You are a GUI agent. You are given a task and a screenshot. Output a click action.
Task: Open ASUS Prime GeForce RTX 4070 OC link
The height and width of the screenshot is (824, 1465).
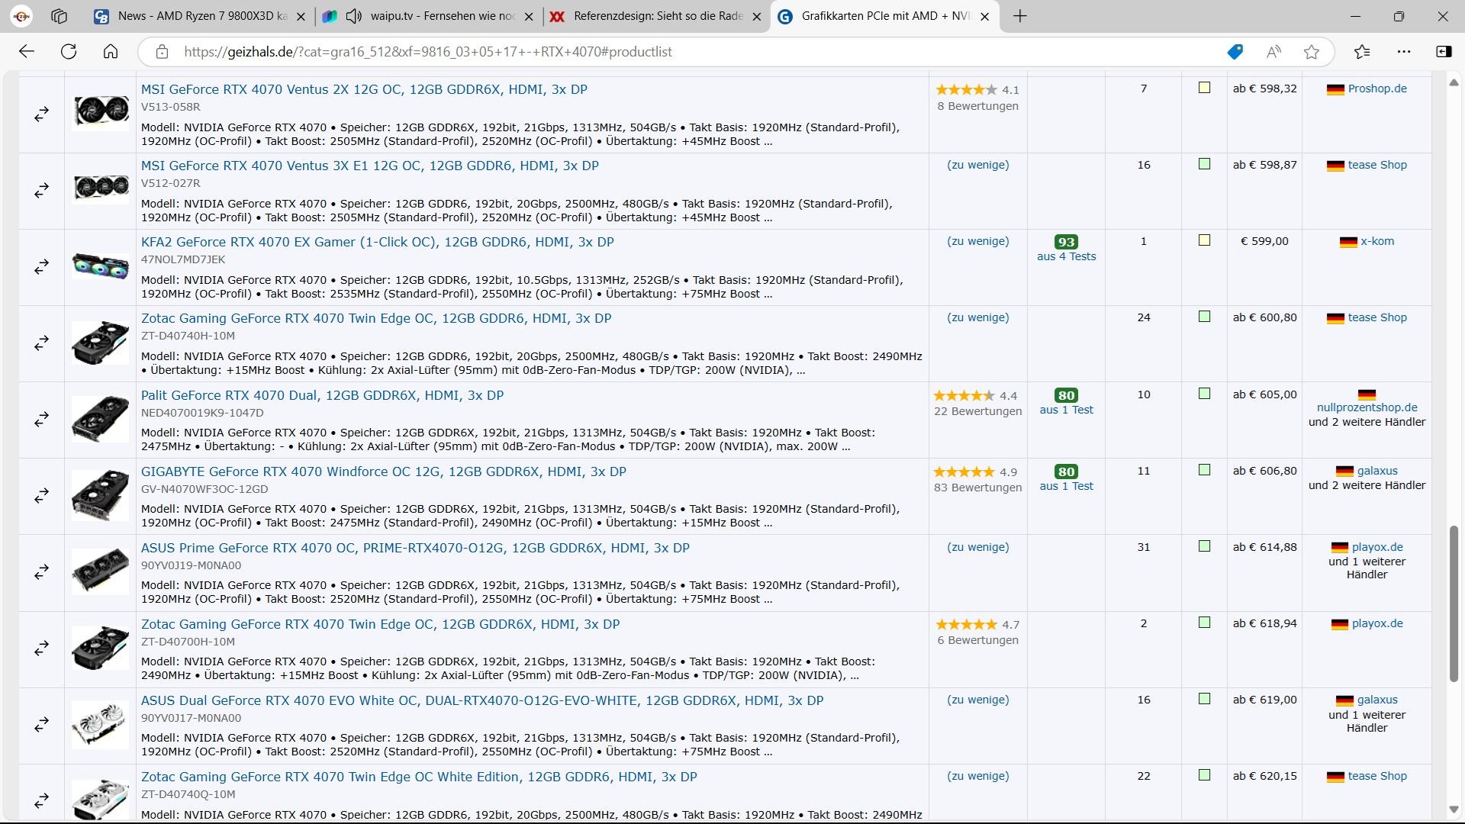pyautogui.click(x=415, y=548)
